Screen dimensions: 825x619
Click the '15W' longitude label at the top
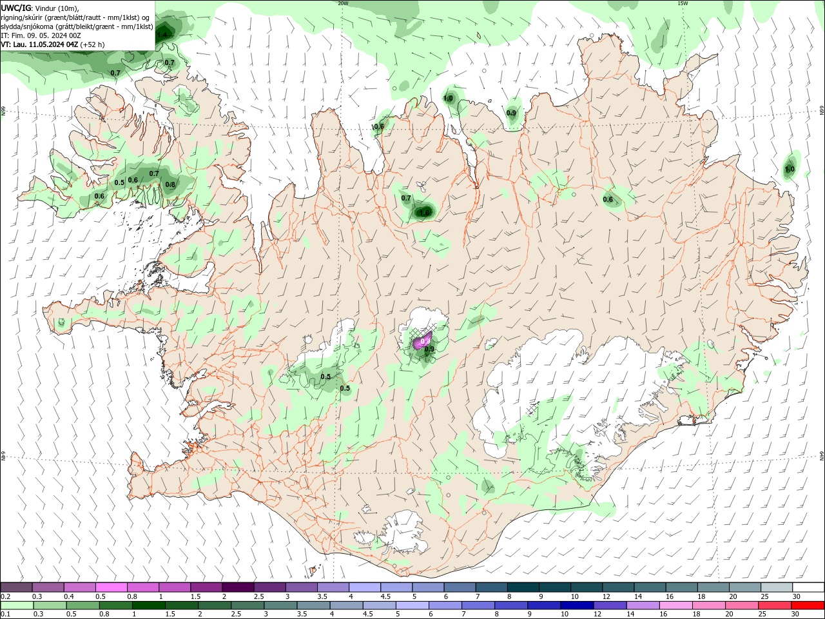click(683, 3)
